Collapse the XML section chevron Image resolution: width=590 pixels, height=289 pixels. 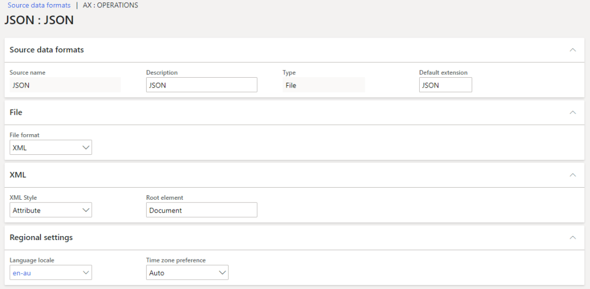pyautogui.click(x=573, y=174)
